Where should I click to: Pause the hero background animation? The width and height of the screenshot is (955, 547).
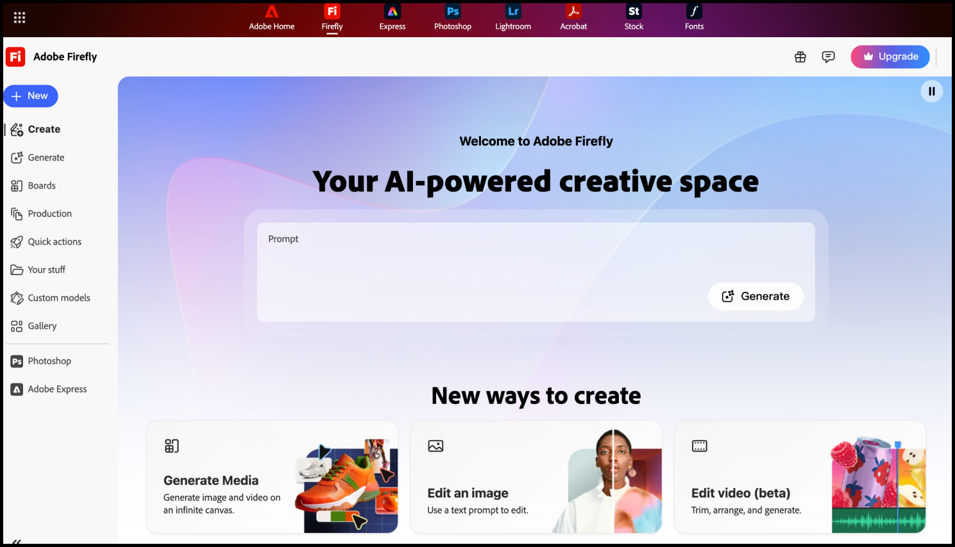point(932,91)
